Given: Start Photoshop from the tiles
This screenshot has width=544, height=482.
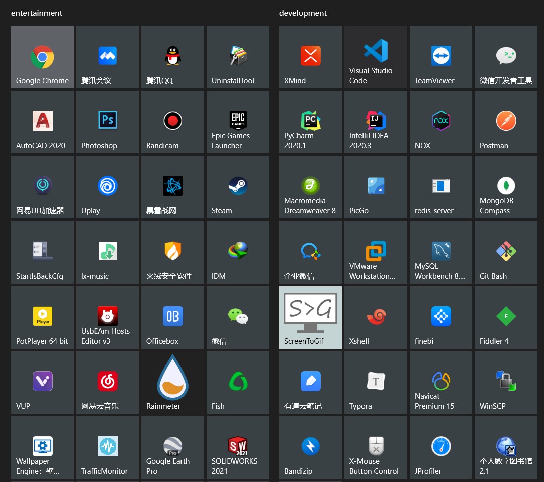Looking at the screenshot, I should (107, 122).
